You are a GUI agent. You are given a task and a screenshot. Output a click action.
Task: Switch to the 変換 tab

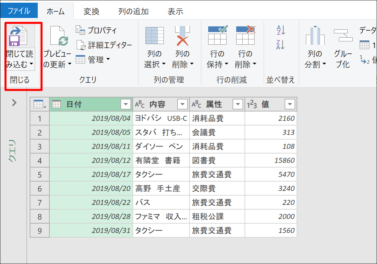pyautogui.click(x=91, y=12)
